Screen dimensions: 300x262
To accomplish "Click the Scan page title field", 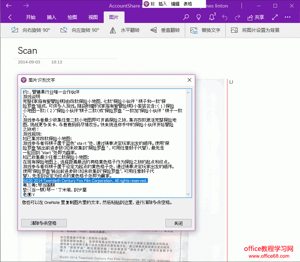I will pyautogui.click(x=28, y=51).
